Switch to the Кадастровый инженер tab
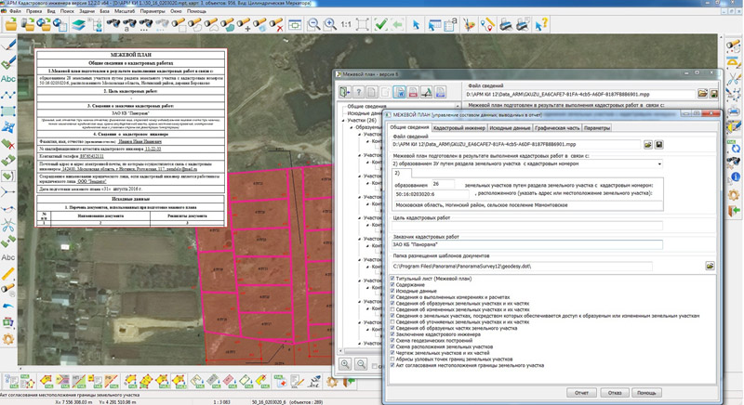This screenshot has width=744, height=405. tap(458, 127)
